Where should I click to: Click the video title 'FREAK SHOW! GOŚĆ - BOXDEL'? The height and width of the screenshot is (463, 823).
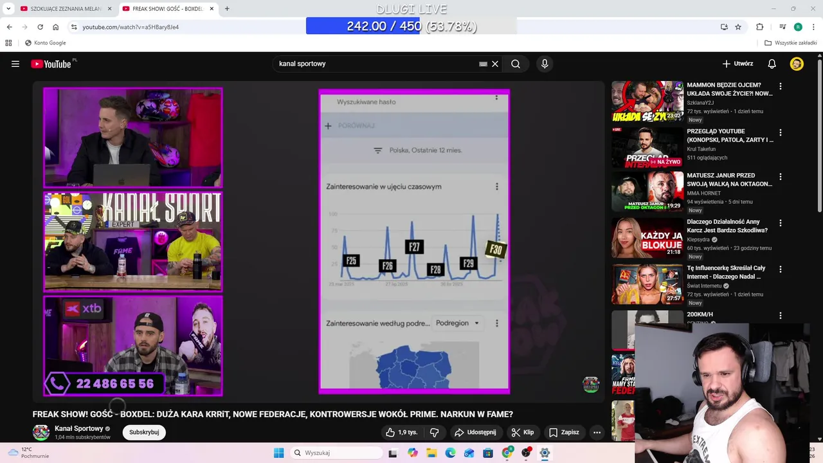coord(273,414)
